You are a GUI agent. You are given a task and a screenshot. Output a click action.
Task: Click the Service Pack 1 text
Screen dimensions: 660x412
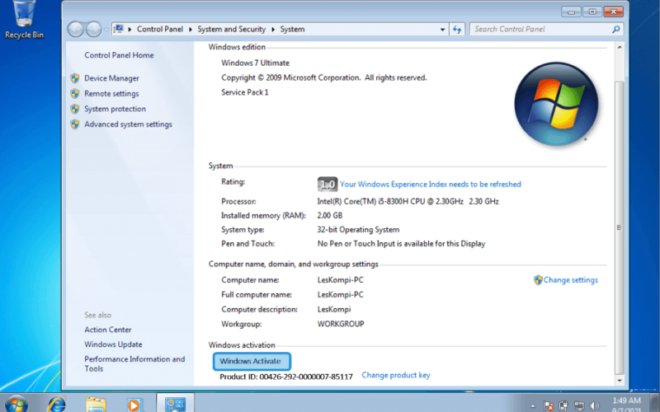tap(244, 92)
